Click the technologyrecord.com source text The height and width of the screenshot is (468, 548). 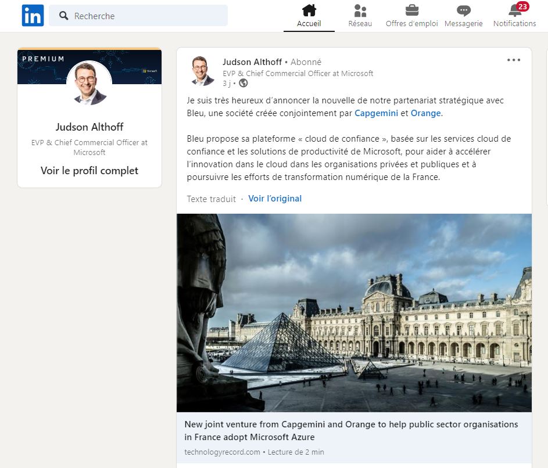click(222, 452)
